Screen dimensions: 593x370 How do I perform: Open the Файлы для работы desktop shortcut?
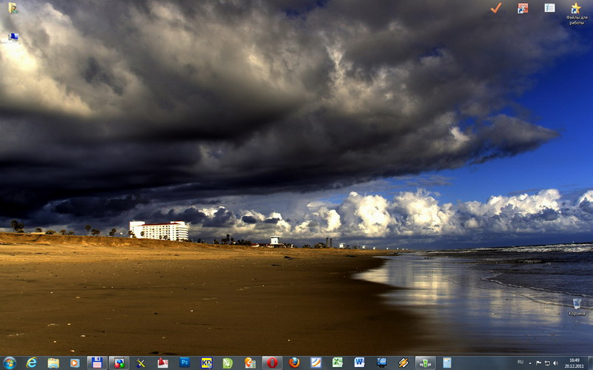point(576,13)
